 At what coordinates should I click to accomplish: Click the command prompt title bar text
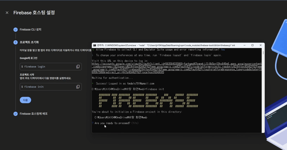point(166,45)
